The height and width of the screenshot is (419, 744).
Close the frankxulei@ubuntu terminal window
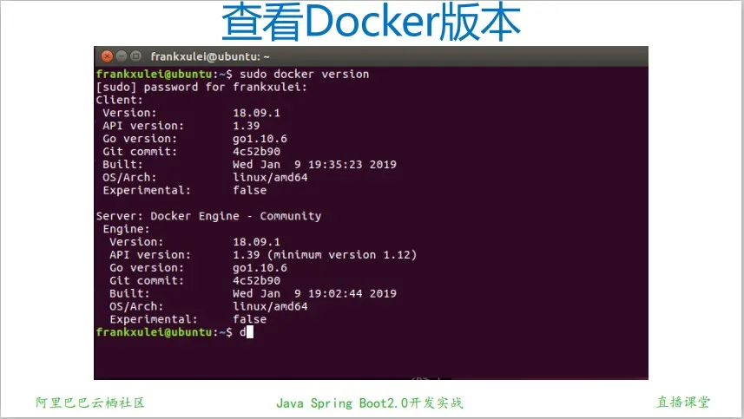106,56
